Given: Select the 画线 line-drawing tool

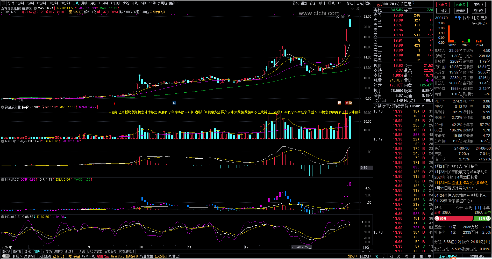Looking at the screenshot, I should (331, 3).
